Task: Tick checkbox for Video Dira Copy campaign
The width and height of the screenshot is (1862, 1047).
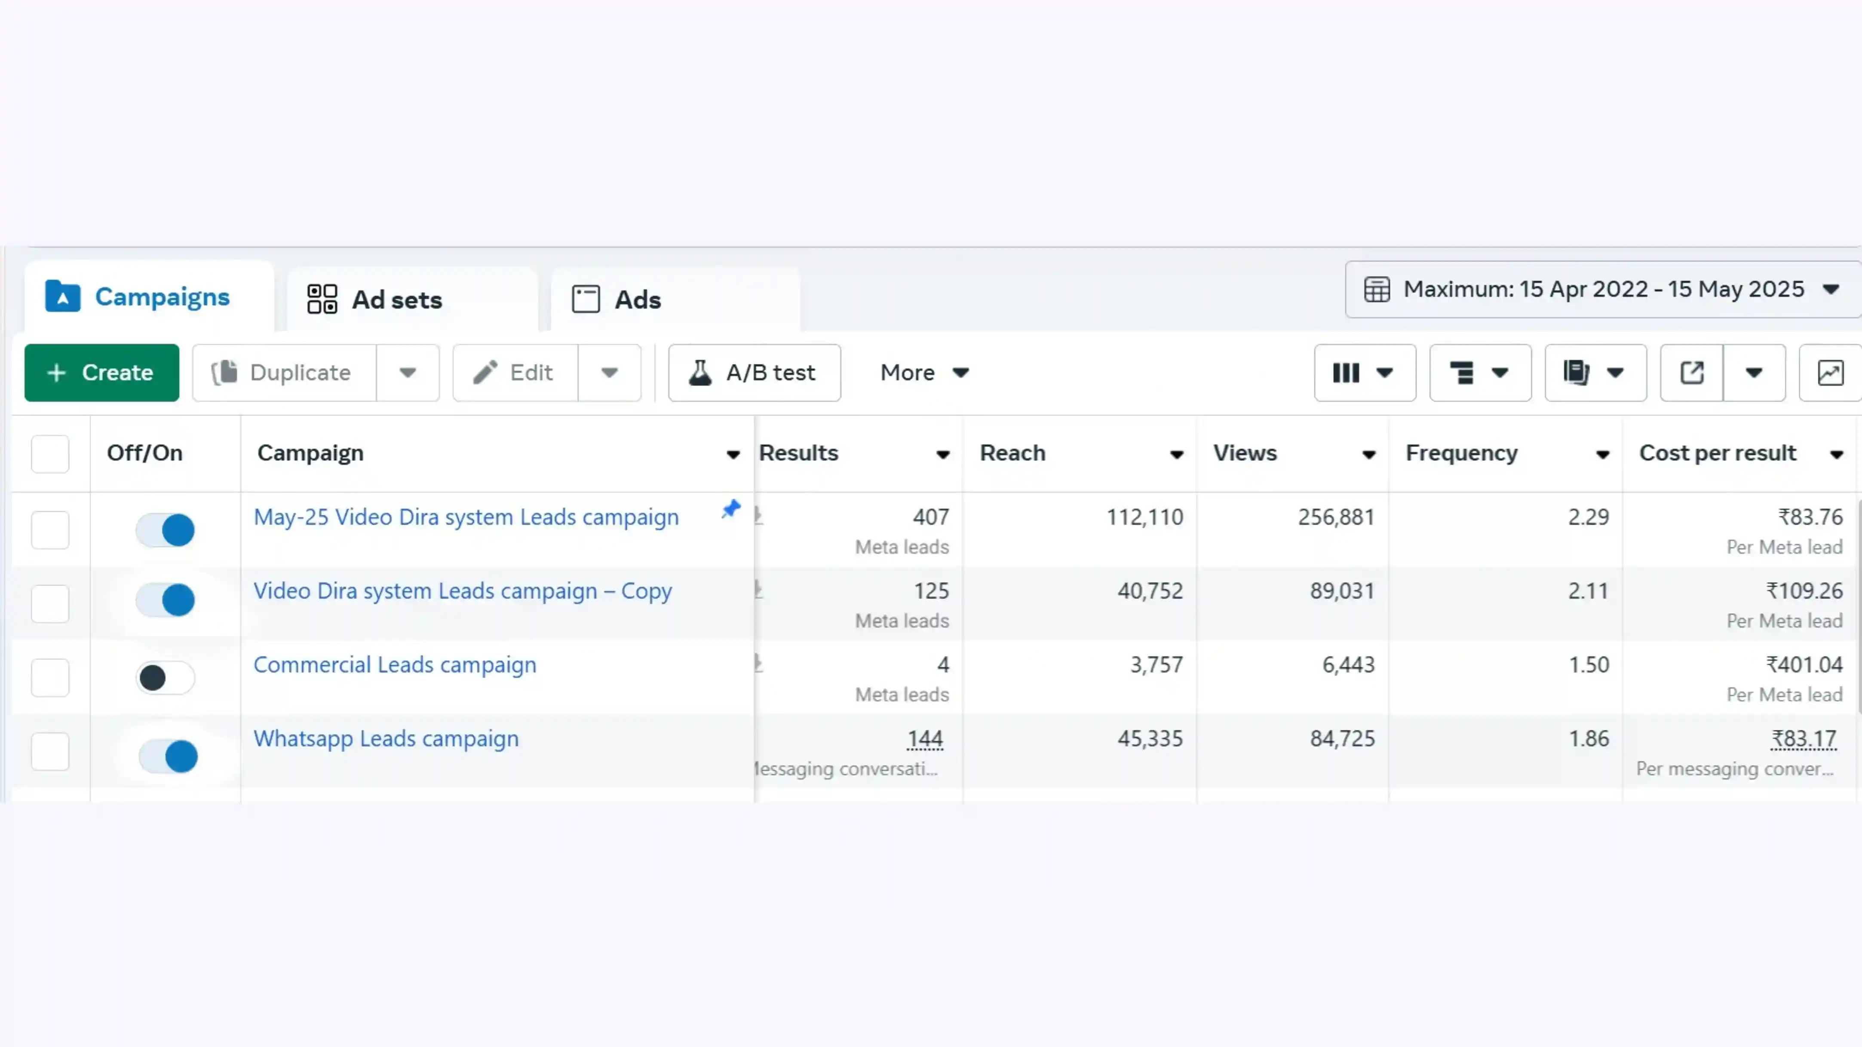Action: click(x=50, y=603)
